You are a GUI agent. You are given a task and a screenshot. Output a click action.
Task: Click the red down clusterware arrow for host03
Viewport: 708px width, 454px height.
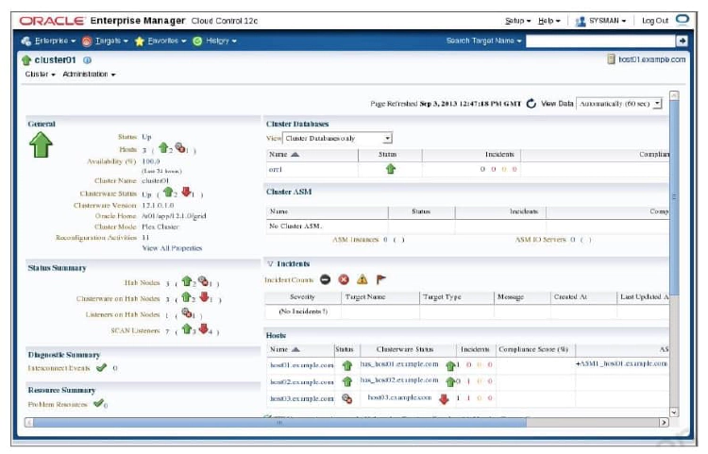pos(445,399)
